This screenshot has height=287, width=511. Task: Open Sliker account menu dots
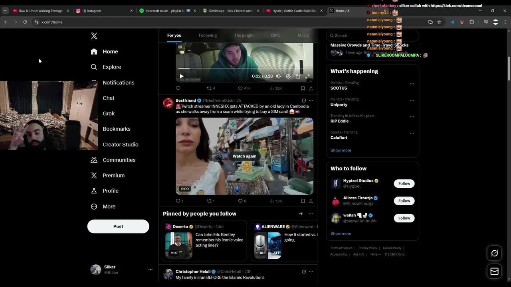point(150,270)
